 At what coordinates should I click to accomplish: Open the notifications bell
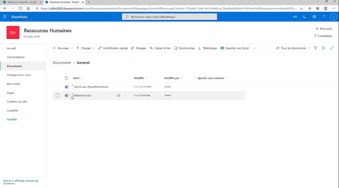point(305,17)
